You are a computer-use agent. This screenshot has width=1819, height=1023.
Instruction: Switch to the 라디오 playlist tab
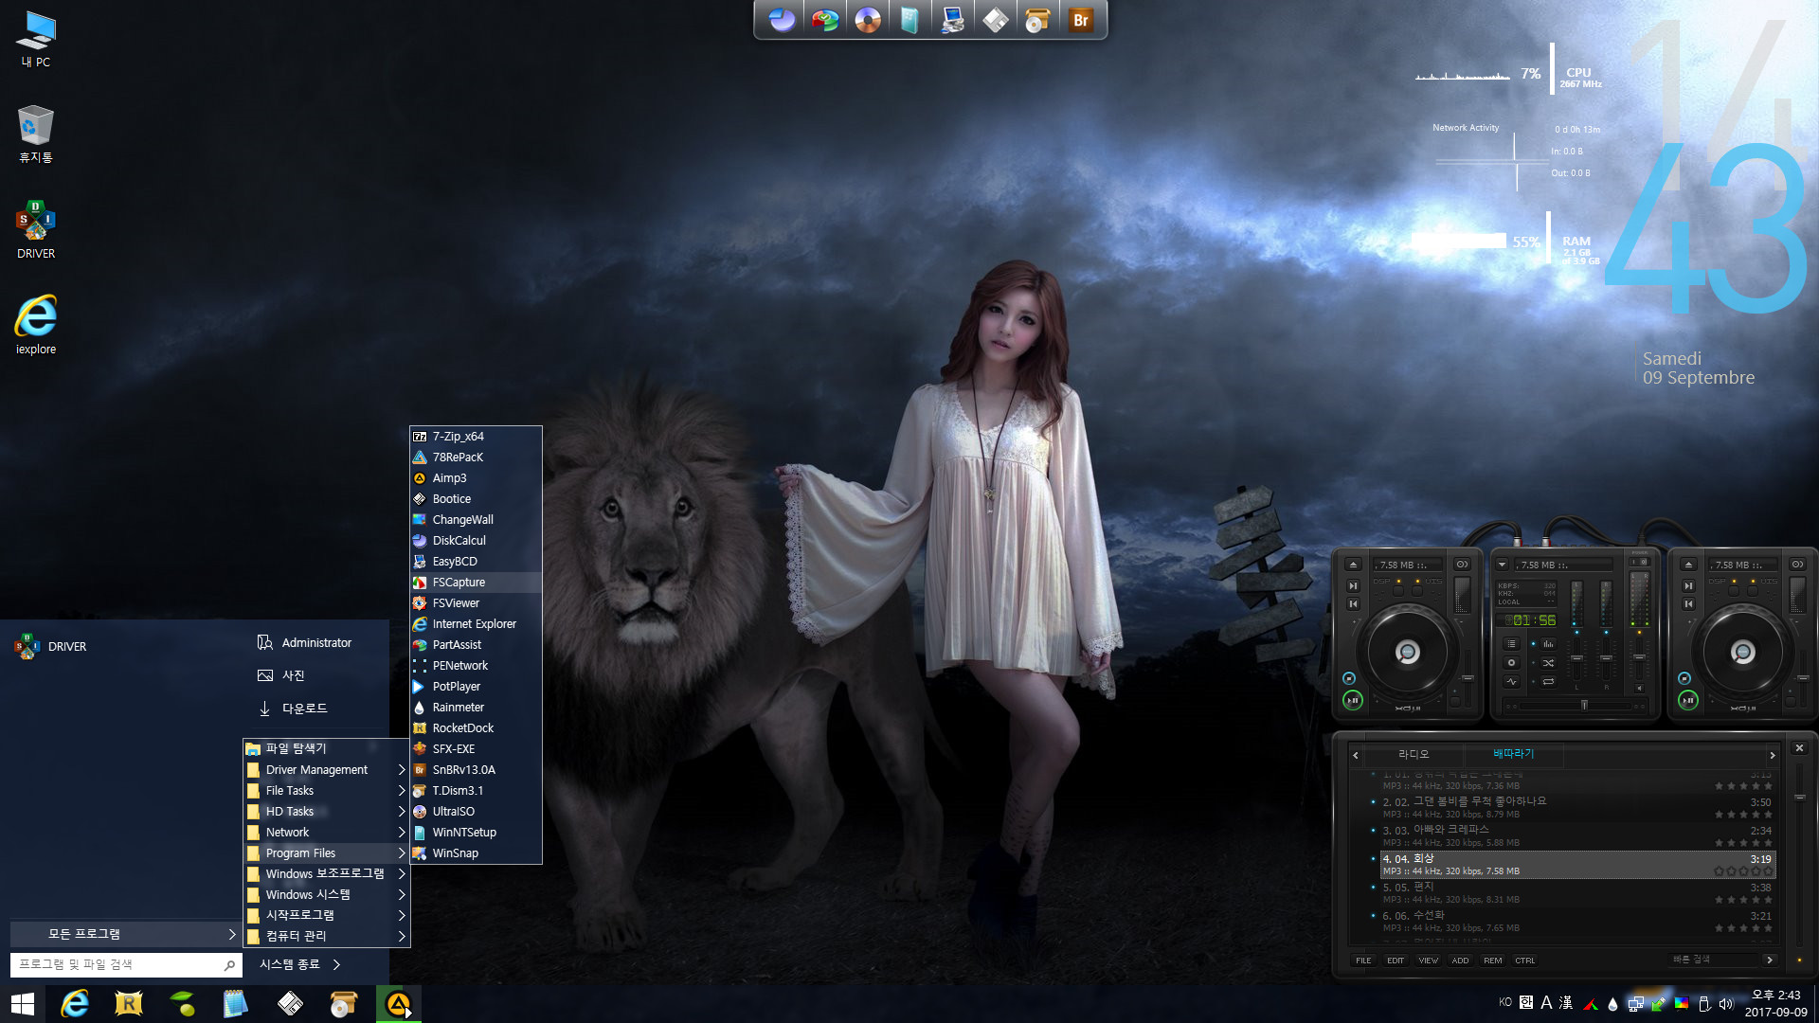coord(1414,755)
